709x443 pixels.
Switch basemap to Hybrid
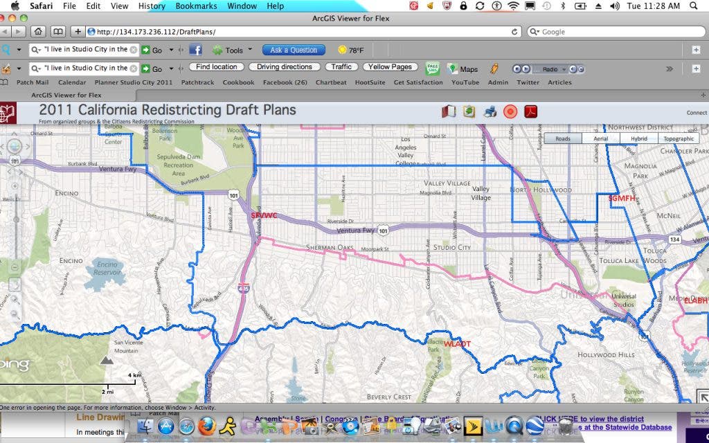tap(639, 138)
